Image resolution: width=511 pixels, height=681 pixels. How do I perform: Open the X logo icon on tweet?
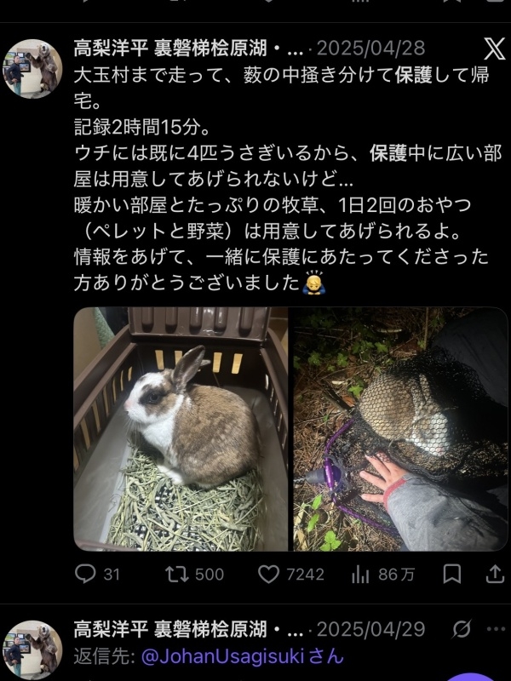click(x=495, y=49)
